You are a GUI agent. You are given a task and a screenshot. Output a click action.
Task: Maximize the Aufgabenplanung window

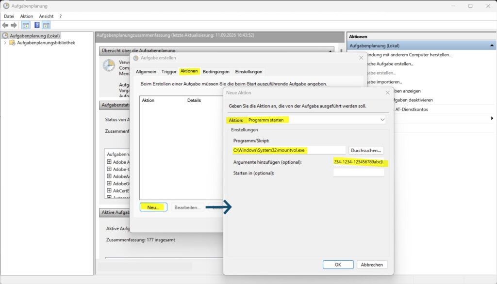click(470, 6)
